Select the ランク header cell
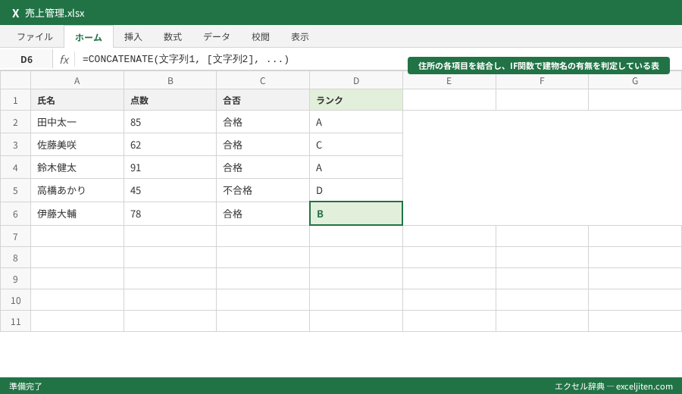The width and height of the screenshot is (682, 394). click(356, 100)
